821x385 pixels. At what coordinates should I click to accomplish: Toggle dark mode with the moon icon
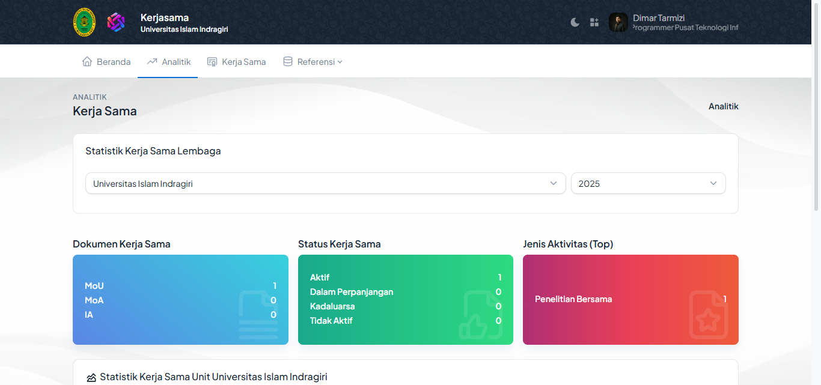click(x=575, y=22)
